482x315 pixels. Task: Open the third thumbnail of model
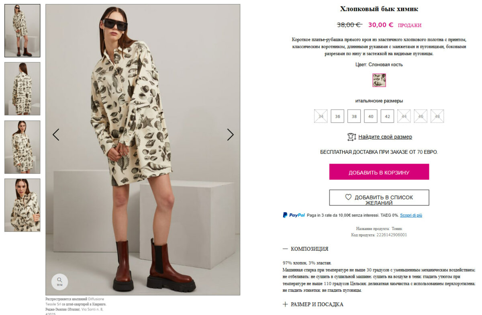click(x=22, y=147)
